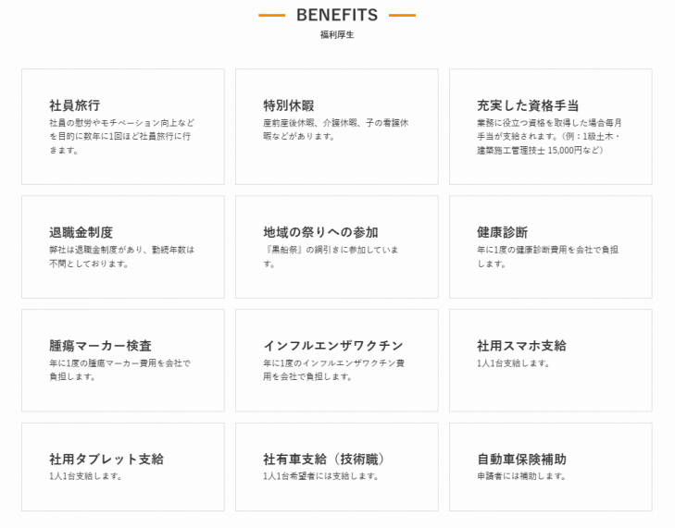This screenshot has width=675, height=528.
Task: Select the 地域の祭りへの参加 card
Action: 337,247
